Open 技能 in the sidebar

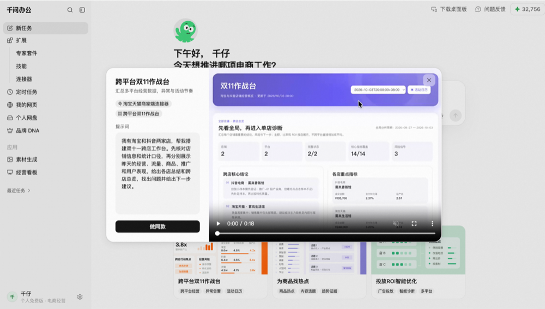coord(21,66)
